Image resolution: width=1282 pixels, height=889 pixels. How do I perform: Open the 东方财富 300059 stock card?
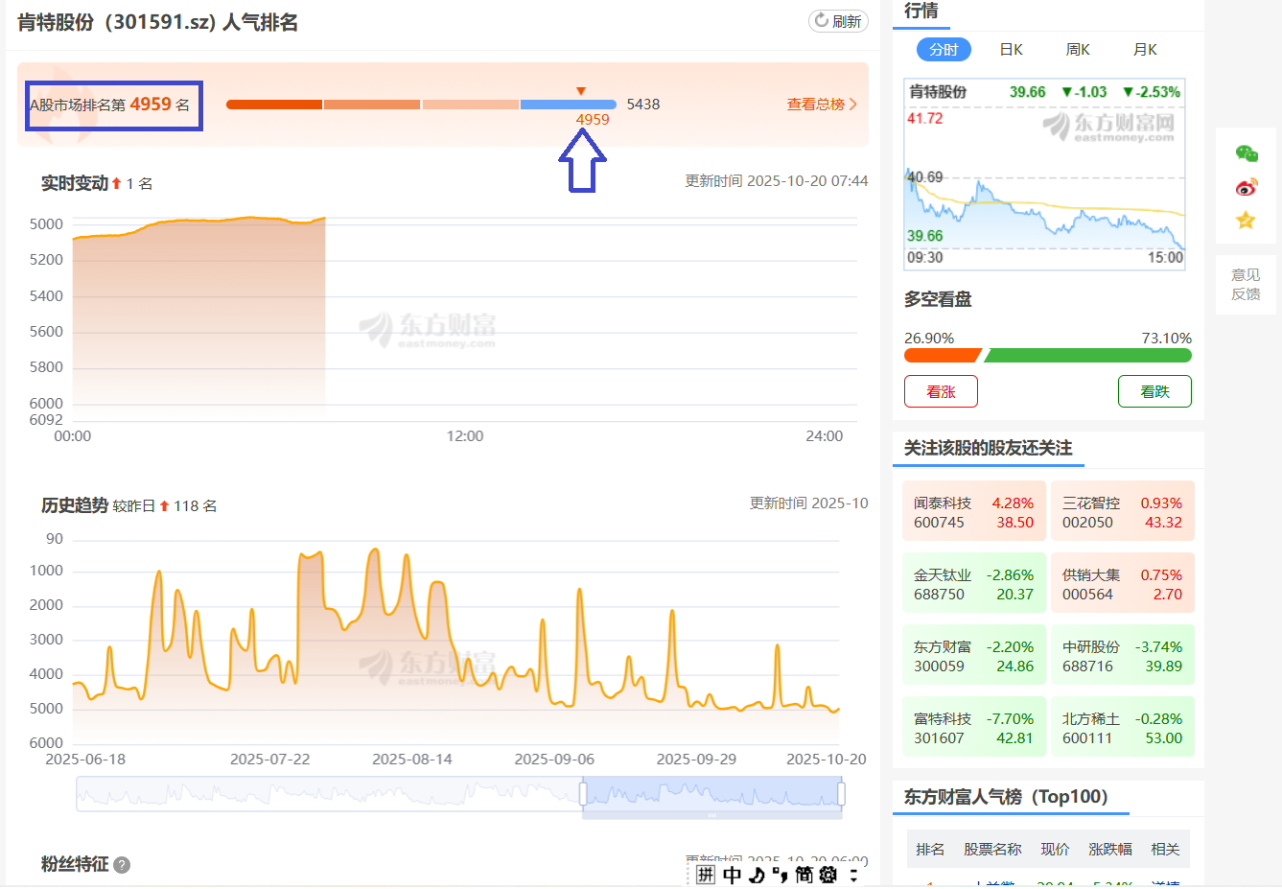point(974,655)
